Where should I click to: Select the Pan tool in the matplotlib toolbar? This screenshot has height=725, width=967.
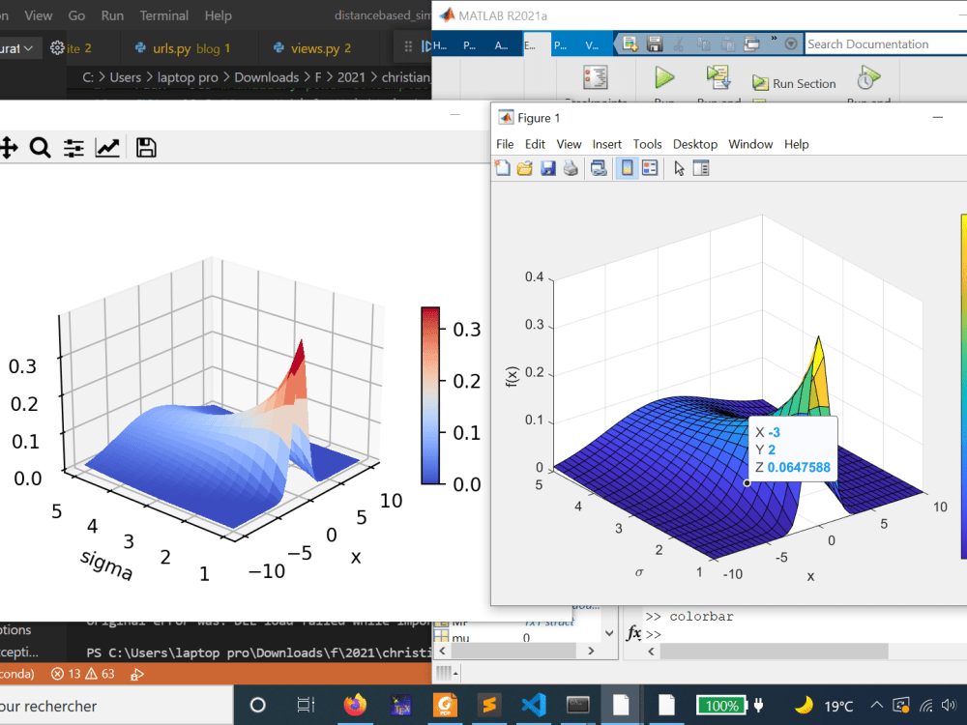pyautogui.click(x=10, y=147)
